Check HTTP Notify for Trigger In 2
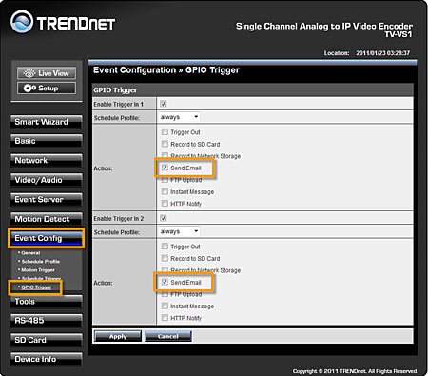The height and width of the screenshot is (376, 428). pyautogui.click(x=165, y=317)
